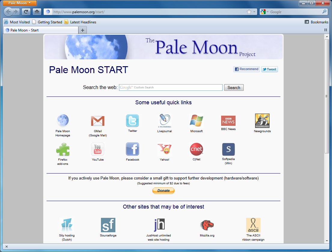The width and height of the screenshot is (332, 252).
Task: Click the Sourceforge text label link
Action: point(108,236)
